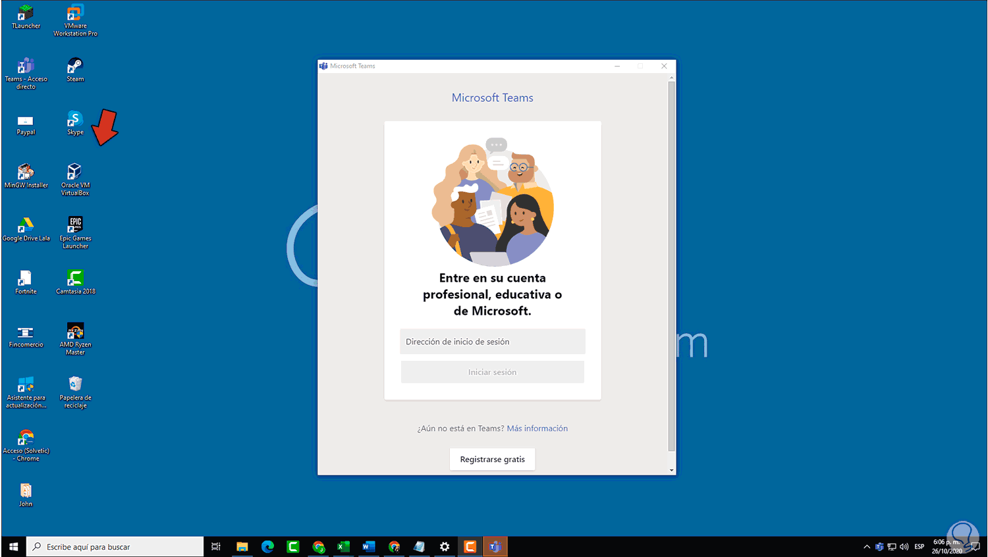Launch Oracle VM VirtualBox from desktop
The image size is (988, 557).
click(75, 180)
